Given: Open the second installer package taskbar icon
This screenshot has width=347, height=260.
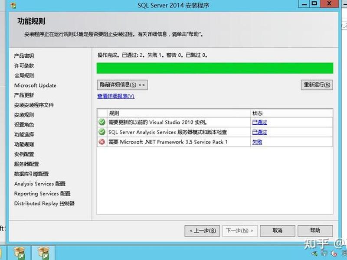Looking at the screenshot, I should [43, 253].
